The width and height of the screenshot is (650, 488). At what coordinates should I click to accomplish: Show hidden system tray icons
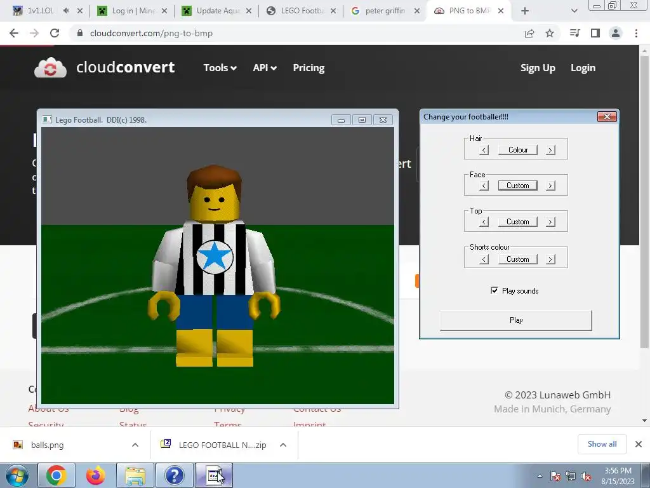[540, 476]
